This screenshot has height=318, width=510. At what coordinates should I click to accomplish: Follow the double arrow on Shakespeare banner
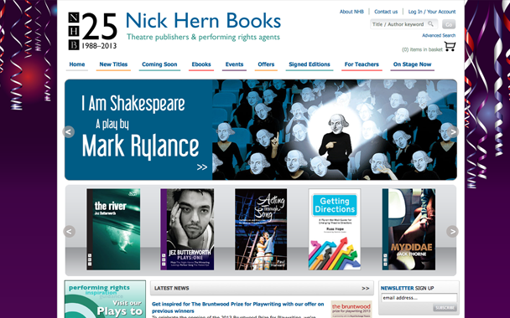pos(201,167)
